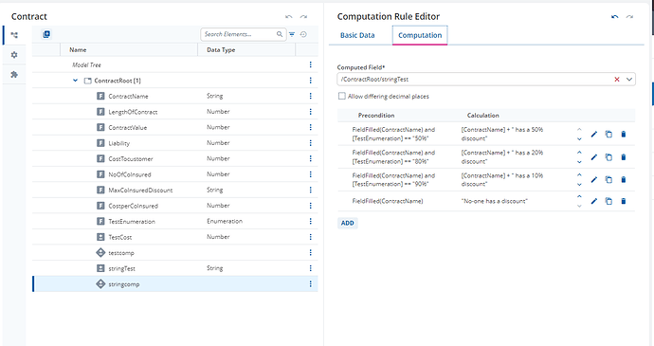Click the Data Type column header
The width and height of the screenshot is (654, 346).
click(x=221, y=49)
